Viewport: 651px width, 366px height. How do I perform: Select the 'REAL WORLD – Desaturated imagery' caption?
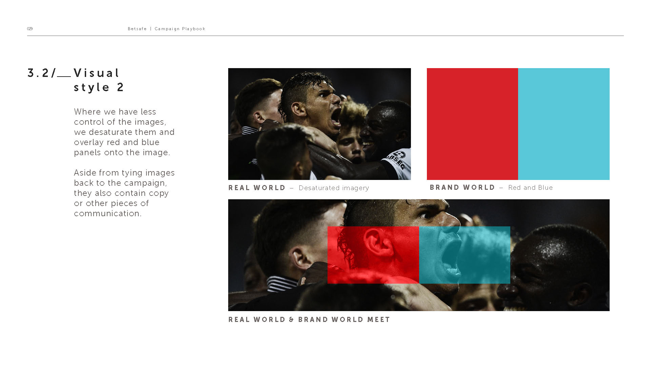tap(299, 188)
